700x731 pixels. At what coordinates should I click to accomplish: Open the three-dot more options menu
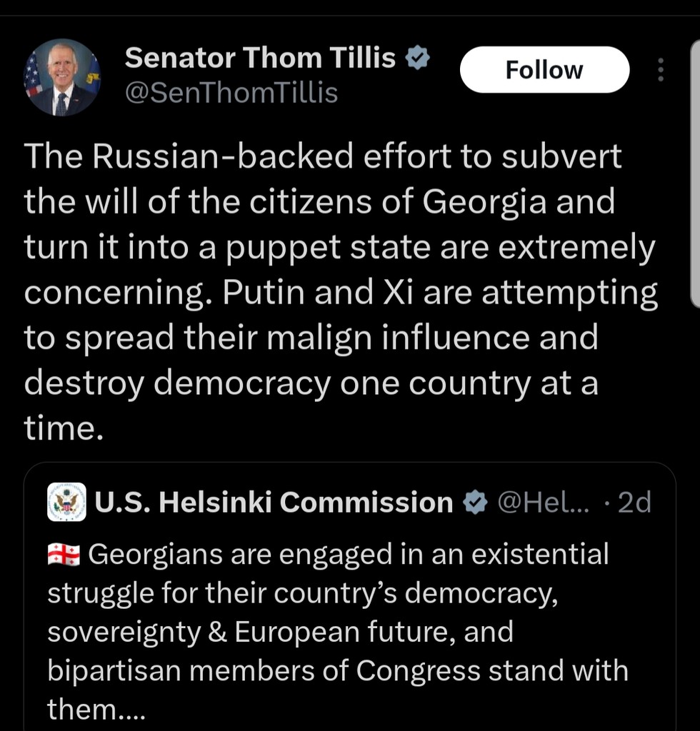(x=661, y=70)
